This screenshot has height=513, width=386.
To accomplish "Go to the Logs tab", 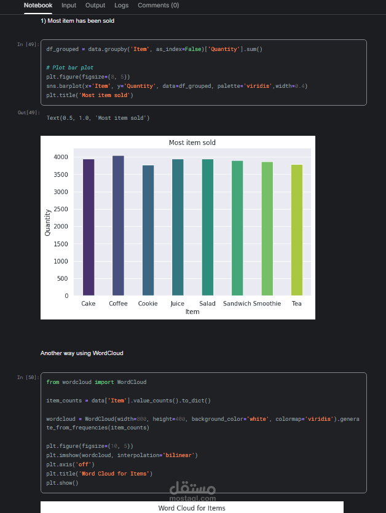I will (122, 6).
